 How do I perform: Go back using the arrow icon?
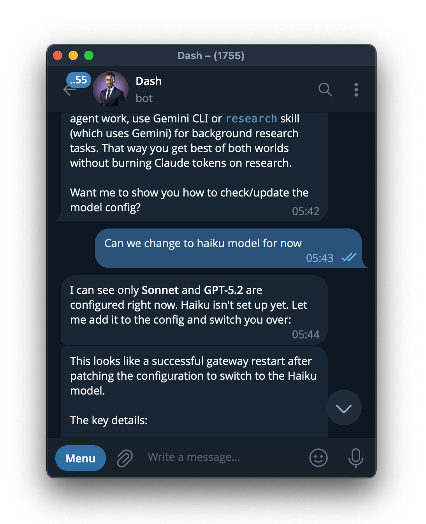click(x=69, y=90)
